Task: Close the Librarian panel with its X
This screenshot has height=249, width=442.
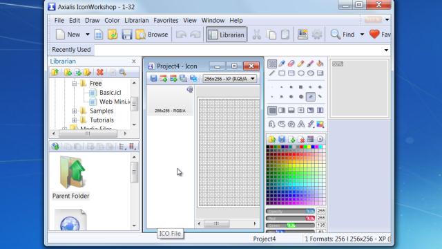Action: (134, 62)
